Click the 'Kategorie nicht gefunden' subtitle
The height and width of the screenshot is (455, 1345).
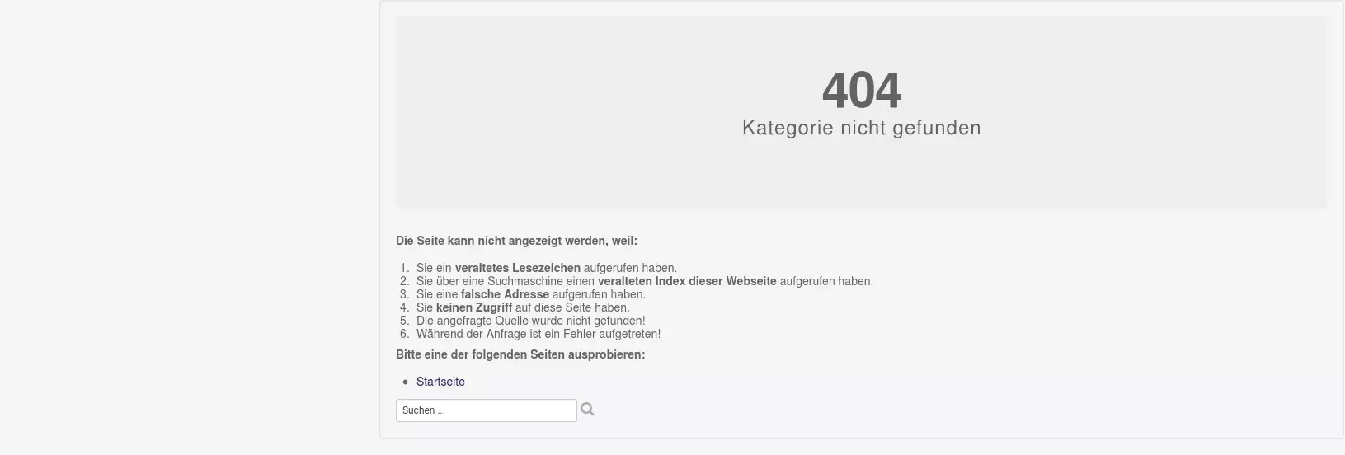861,128
